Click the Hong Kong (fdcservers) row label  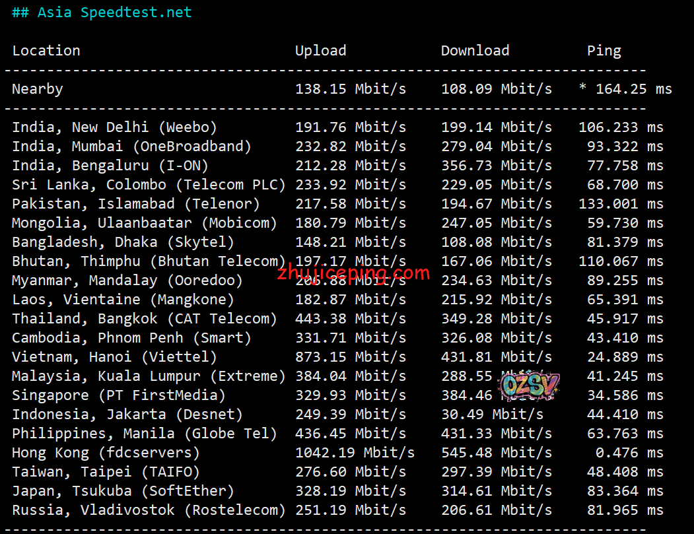(106, 453)
